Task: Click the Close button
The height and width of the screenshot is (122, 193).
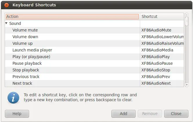Action: coord(176,114)
